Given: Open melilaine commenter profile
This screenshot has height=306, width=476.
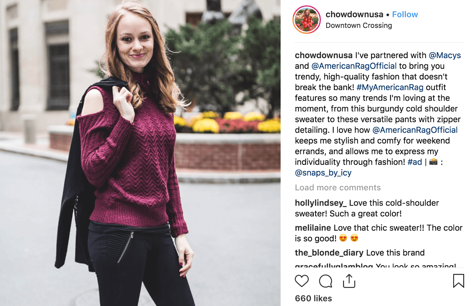Looking at the screenshot, I should click(313, 228).
